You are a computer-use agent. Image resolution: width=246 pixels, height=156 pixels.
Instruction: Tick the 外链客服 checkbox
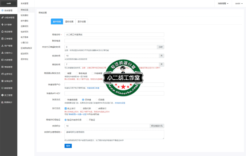(x=93, y=73)
